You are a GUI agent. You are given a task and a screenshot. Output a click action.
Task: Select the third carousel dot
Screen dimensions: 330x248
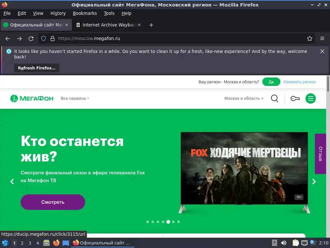tap(158, 222)
